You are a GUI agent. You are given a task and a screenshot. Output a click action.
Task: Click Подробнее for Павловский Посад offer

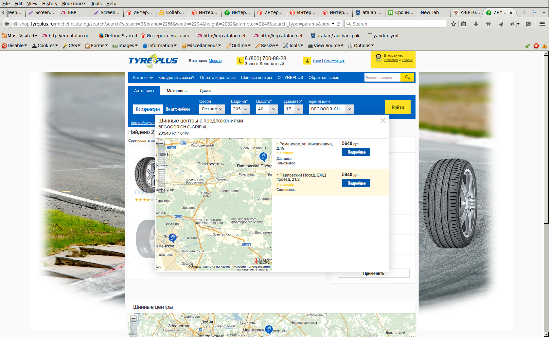(x=356, y=183)
